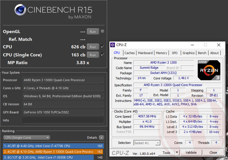This screenshot has height=160, width=228.
Task: Click the OS field showing Windows 8
Action: (63, 96)
